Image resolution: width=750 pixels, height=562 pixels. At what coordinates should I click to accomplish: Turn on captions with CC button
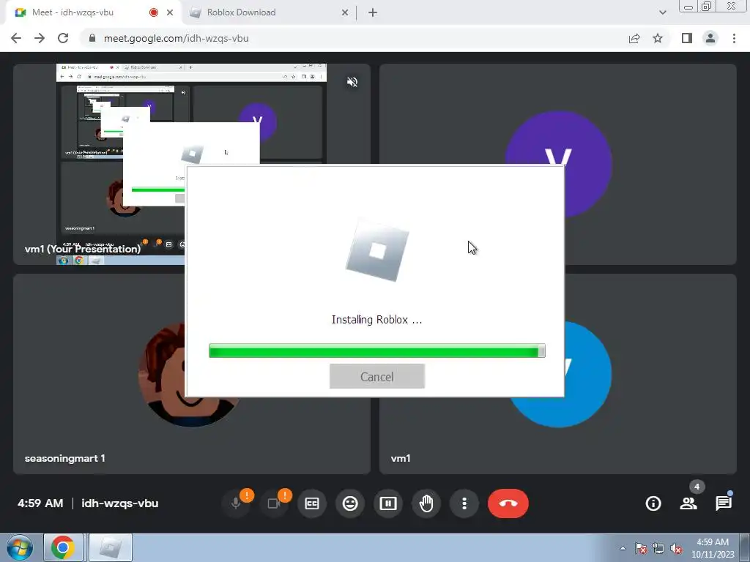[312, 503]
